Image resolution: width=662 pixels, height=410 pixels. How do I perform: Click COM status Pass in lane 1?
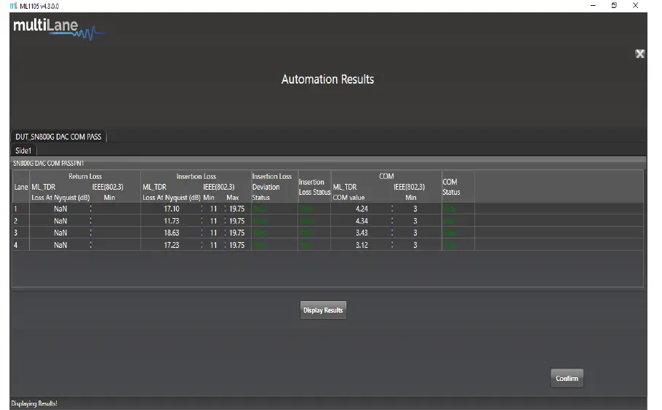coord(450,209)
